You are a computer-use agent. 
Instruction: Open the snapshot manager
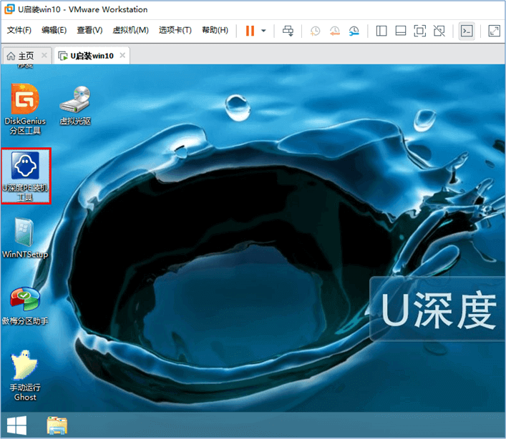[354, 31]
